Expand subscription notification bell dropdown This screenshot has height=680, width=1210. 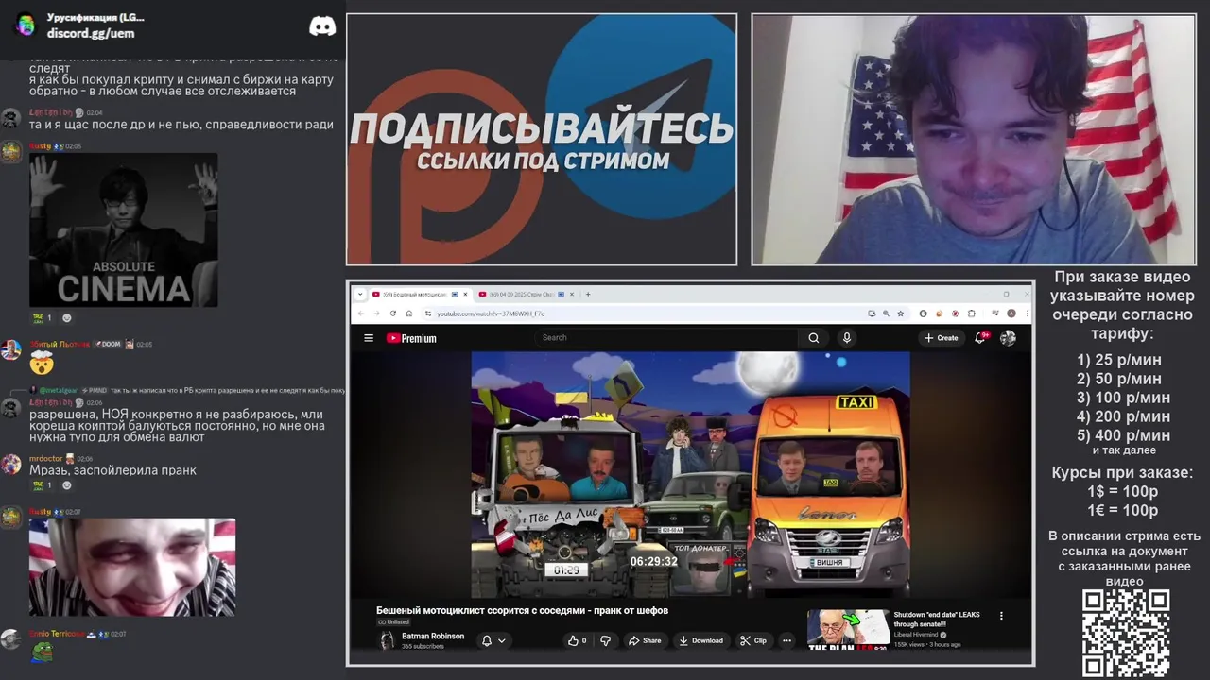[x=493, y=640]
